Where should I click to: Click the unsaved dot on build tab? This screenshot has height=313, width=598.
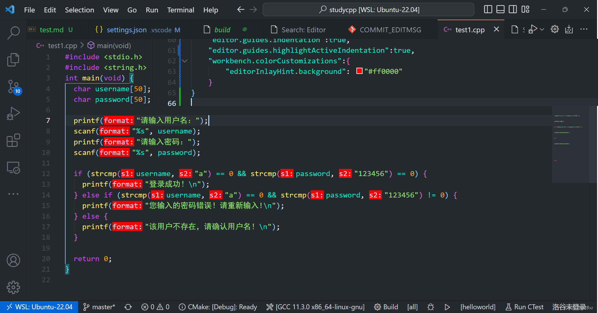(245, 29)
